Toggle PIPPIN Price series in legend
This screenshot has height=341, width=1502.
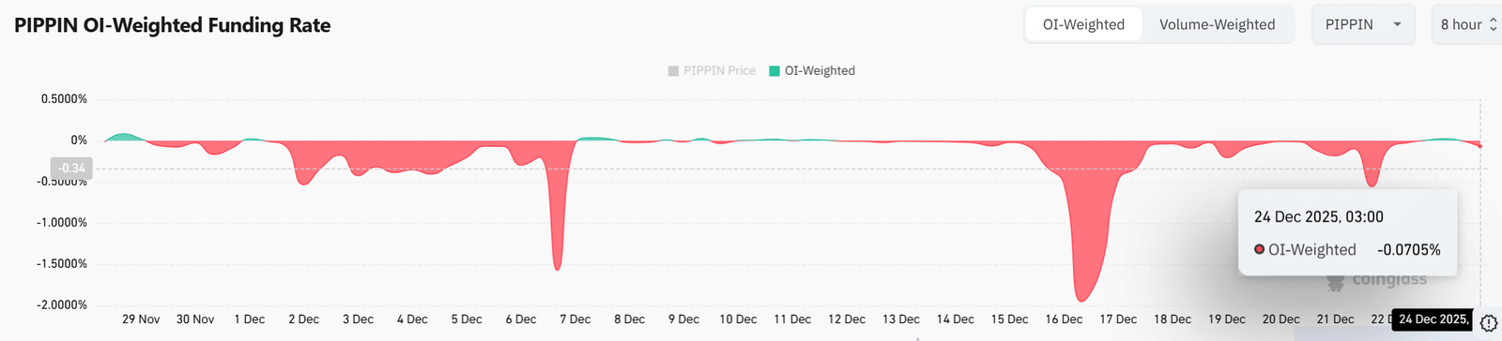712,70
